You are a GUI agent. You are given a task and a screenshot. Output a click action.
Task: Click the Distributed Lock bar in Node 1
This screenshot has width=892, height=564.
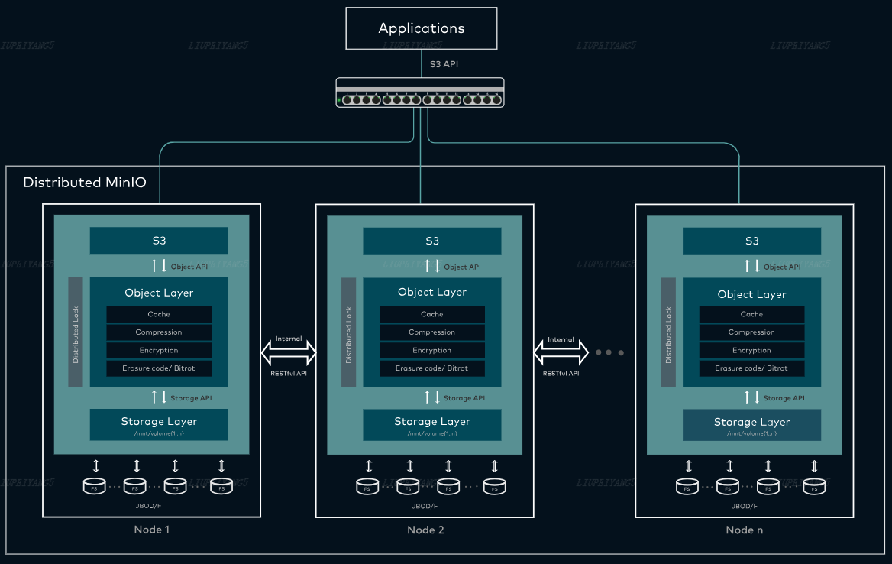pyautogui.click(x=76, y=332)
